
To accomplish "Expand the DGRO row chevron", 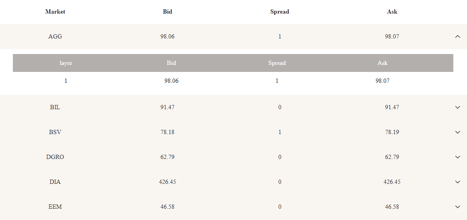I will 458,157.
